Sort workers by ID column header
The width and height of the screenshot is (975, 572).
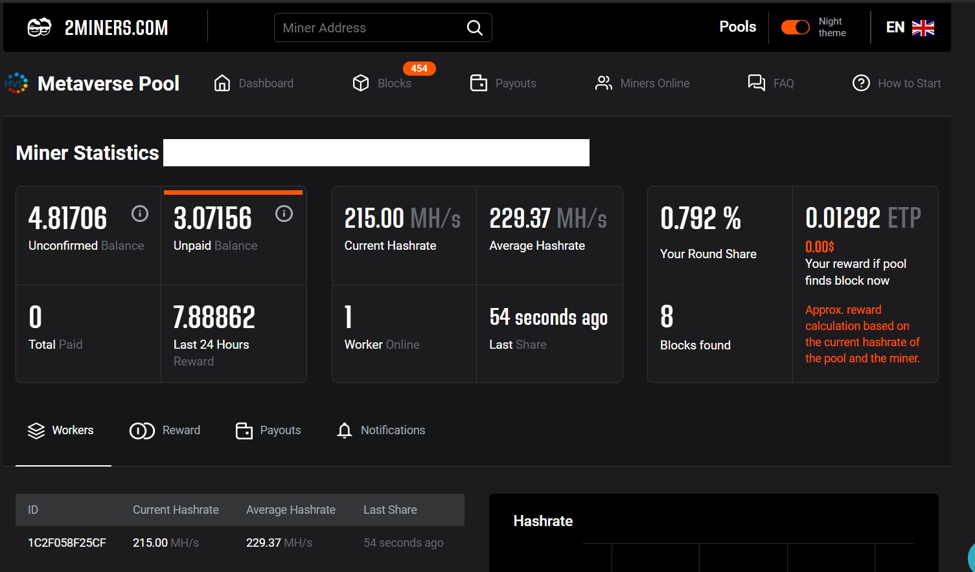point(33,510)
